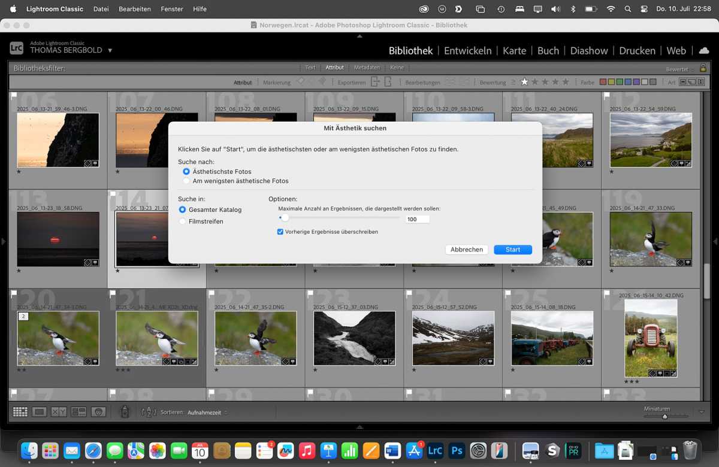This screenshot has height=467, width=719.
Task: Expand the bottom filmstrip panel
Action: (x=359, y=427)
